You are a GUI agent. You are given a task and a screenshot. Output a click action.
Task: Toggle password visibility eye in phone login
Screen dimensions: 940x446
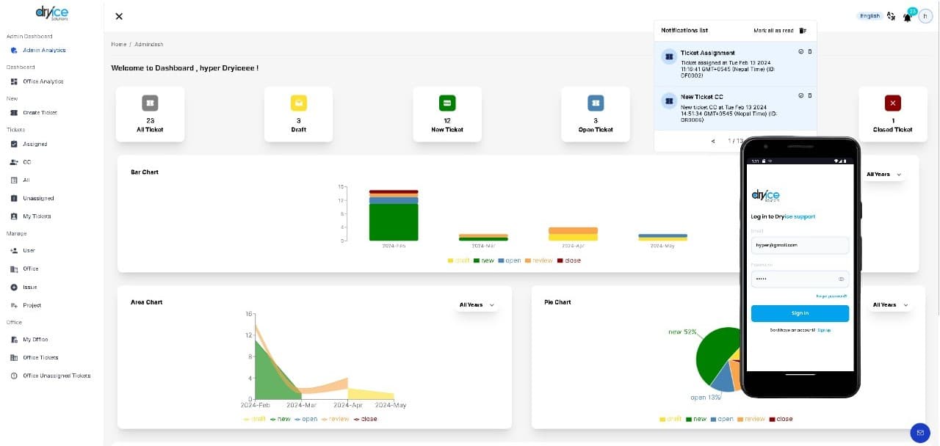click(841, 279)
